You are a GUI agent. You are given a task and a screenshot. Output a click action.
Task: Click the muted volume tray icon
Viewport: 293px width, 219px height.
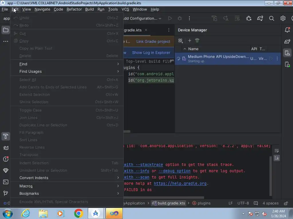[x=264, y=214]
